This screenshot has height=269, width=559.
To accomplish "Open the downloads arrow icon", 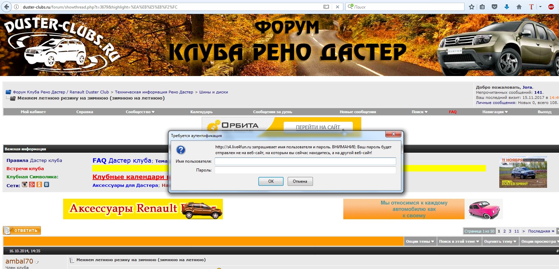I will point(506,7).
